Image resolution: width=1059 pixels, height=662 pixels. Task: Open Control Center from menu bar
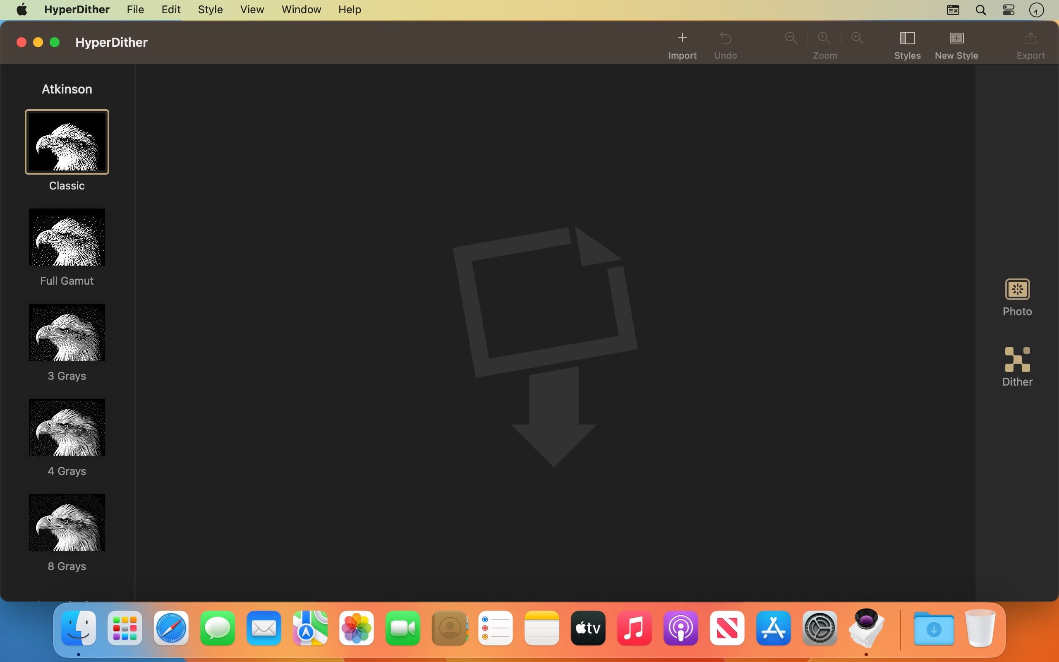click(1009, 10)
